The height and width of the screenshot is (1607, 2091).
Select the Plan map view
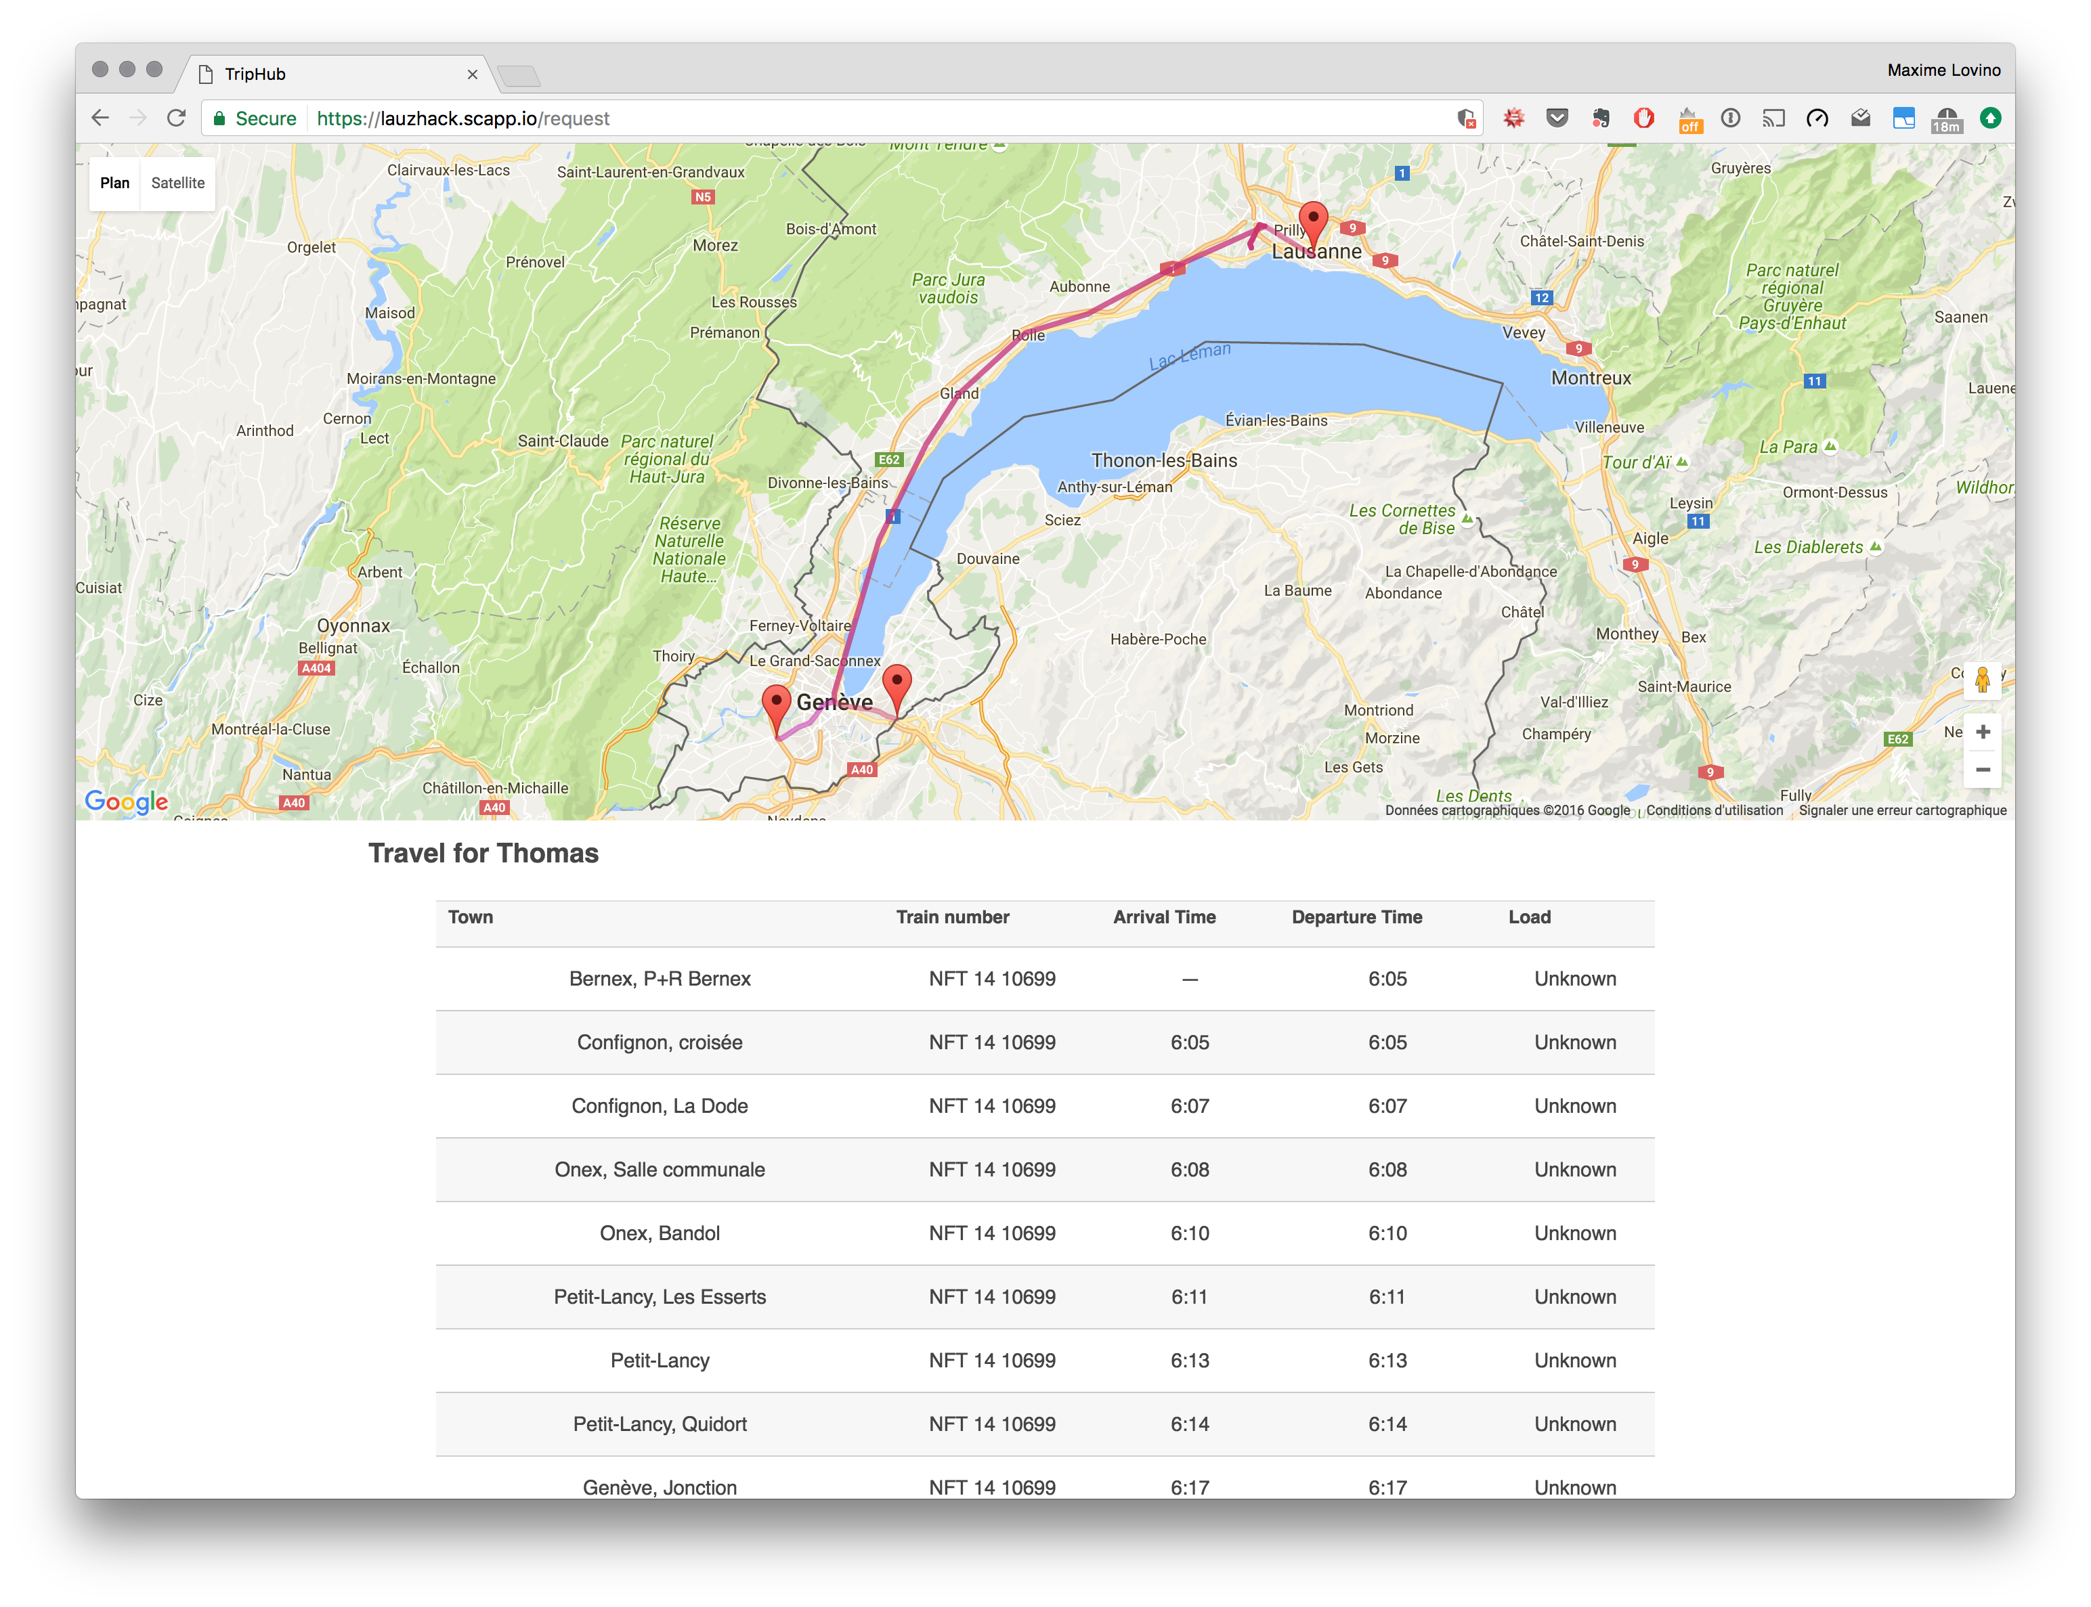(x=115, y=183)
